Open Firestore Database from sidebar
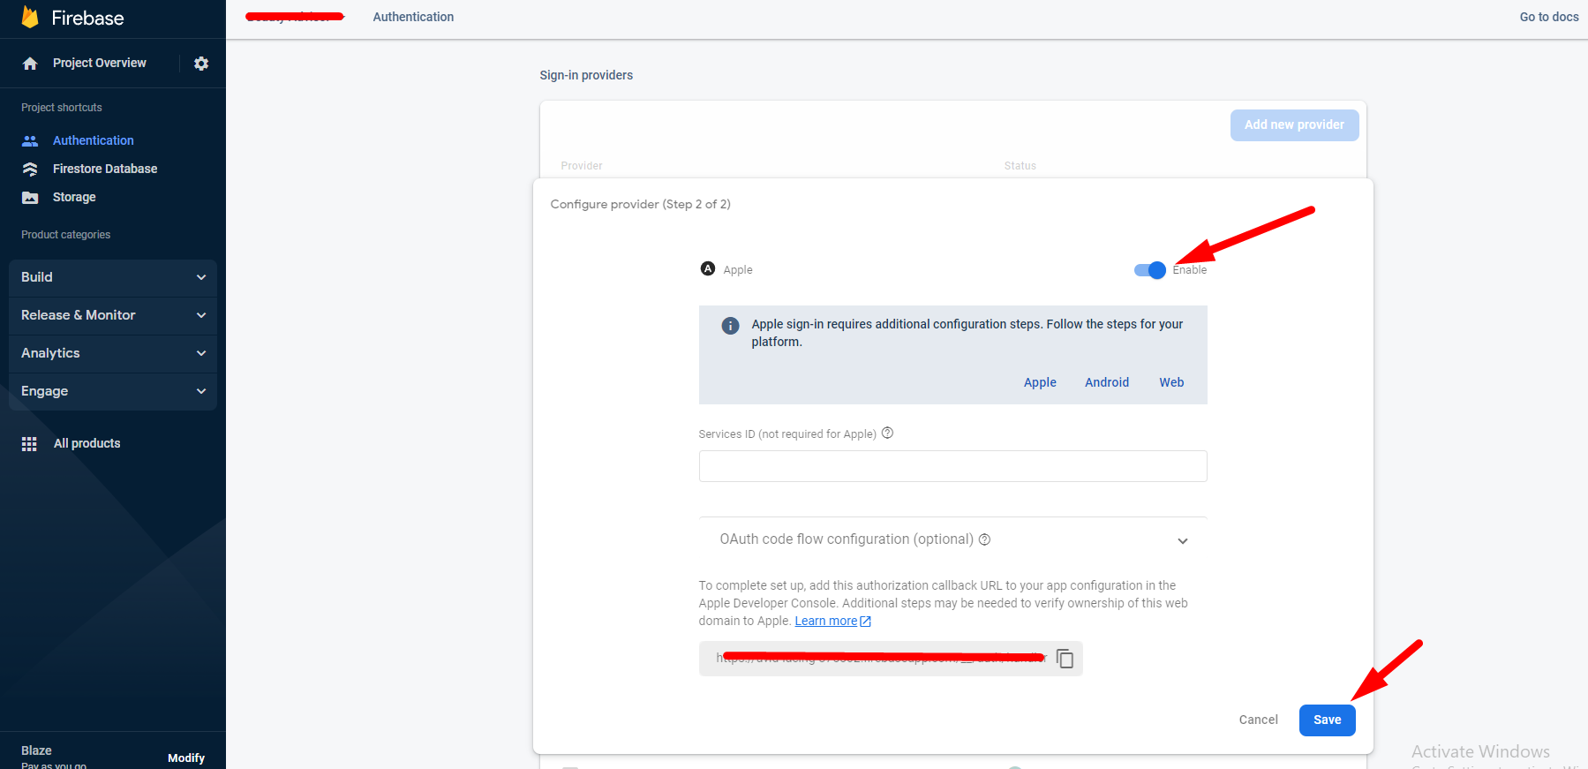 [x=104, y=169]
